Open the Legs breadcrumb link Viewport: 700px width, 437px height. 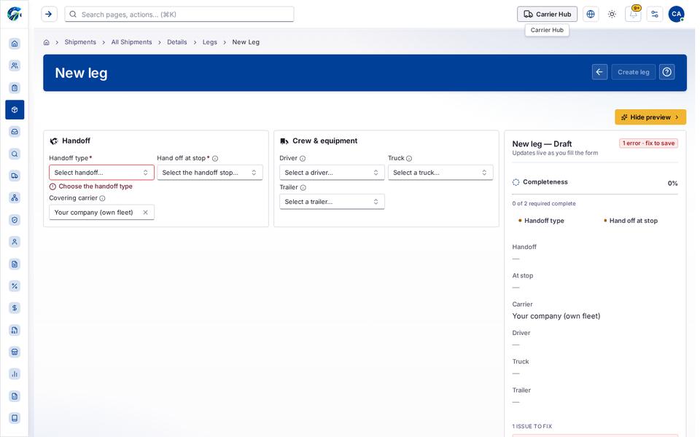[x=210, y=42]
